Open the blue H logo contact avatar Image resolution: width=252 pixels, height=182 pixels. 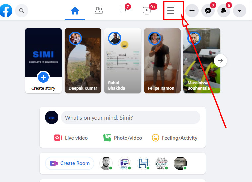click(x=143, y=163)
